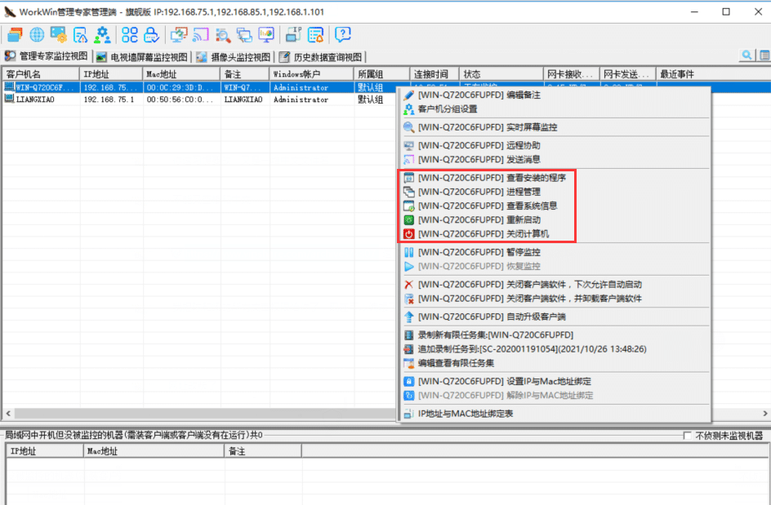Enable the 不侦测未监视机器 checkbox
Screen dimensions: 771x505
point(688,436)
